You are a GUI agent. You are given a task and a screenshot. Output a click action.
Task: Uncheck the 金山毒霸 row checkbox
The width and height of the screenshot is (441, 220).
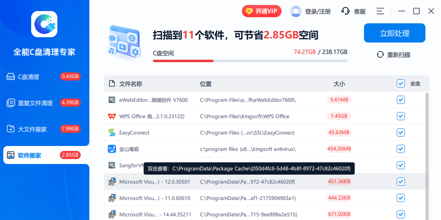[401, 149]
